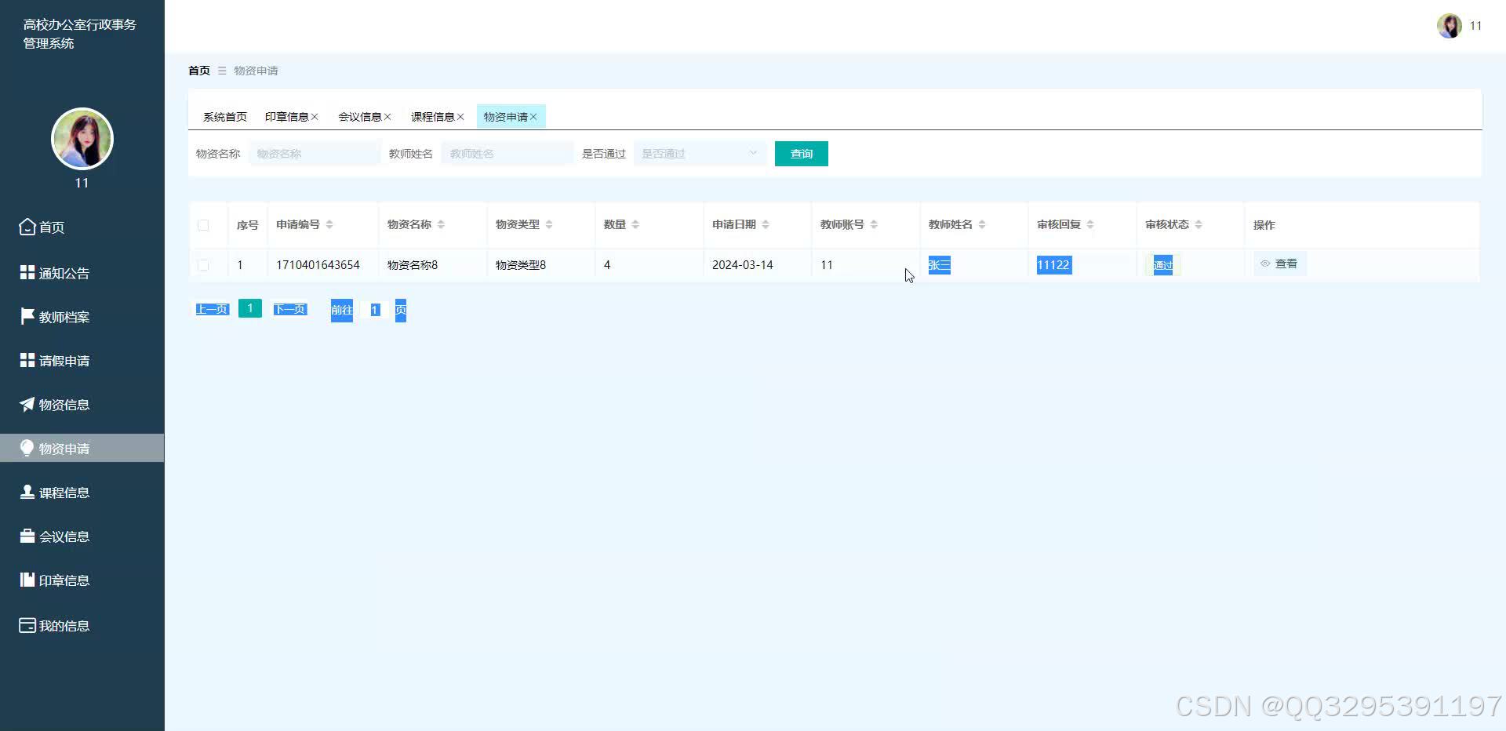
Task: Toggle the select-all header checkbox
Action: tap(203, 225)
